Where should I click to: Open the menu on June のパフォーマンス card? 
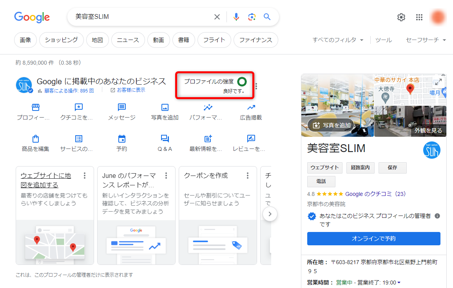(166, 176)
